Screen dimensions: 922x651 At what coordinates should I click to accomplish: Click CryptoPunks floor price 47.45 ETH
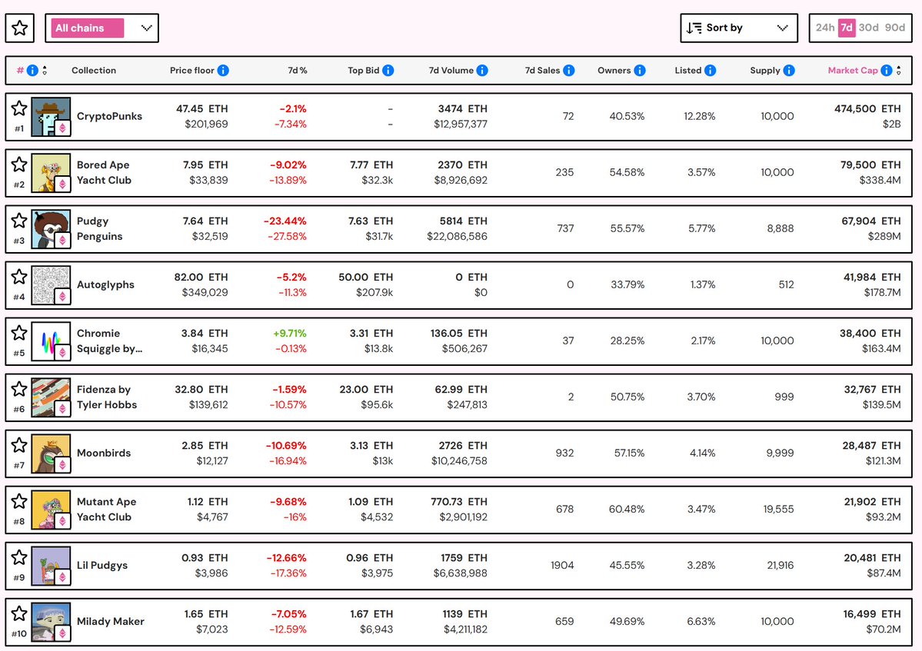201,108
